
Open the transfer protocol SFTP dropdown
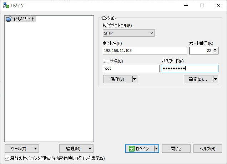click(128, 33)
